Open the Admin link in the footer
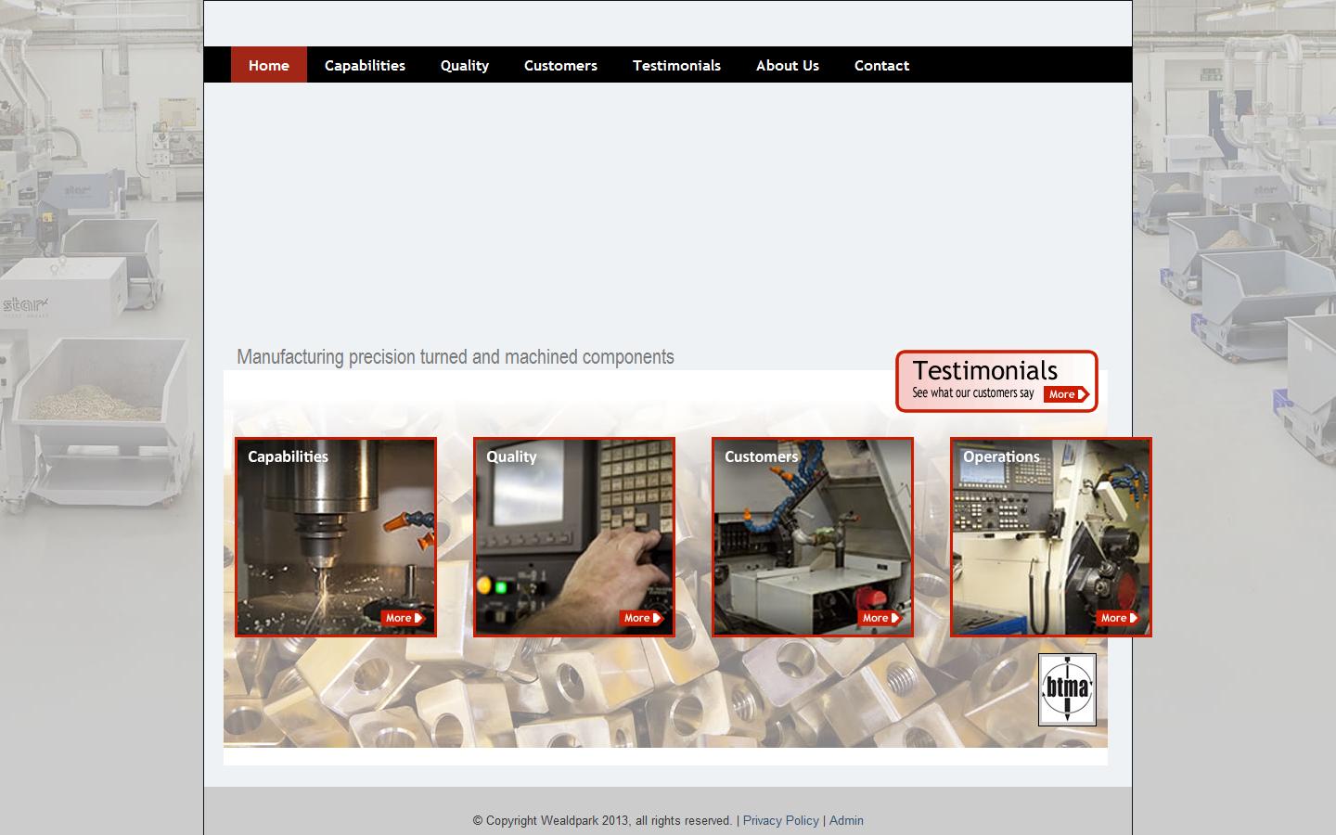 pos(846,820)
